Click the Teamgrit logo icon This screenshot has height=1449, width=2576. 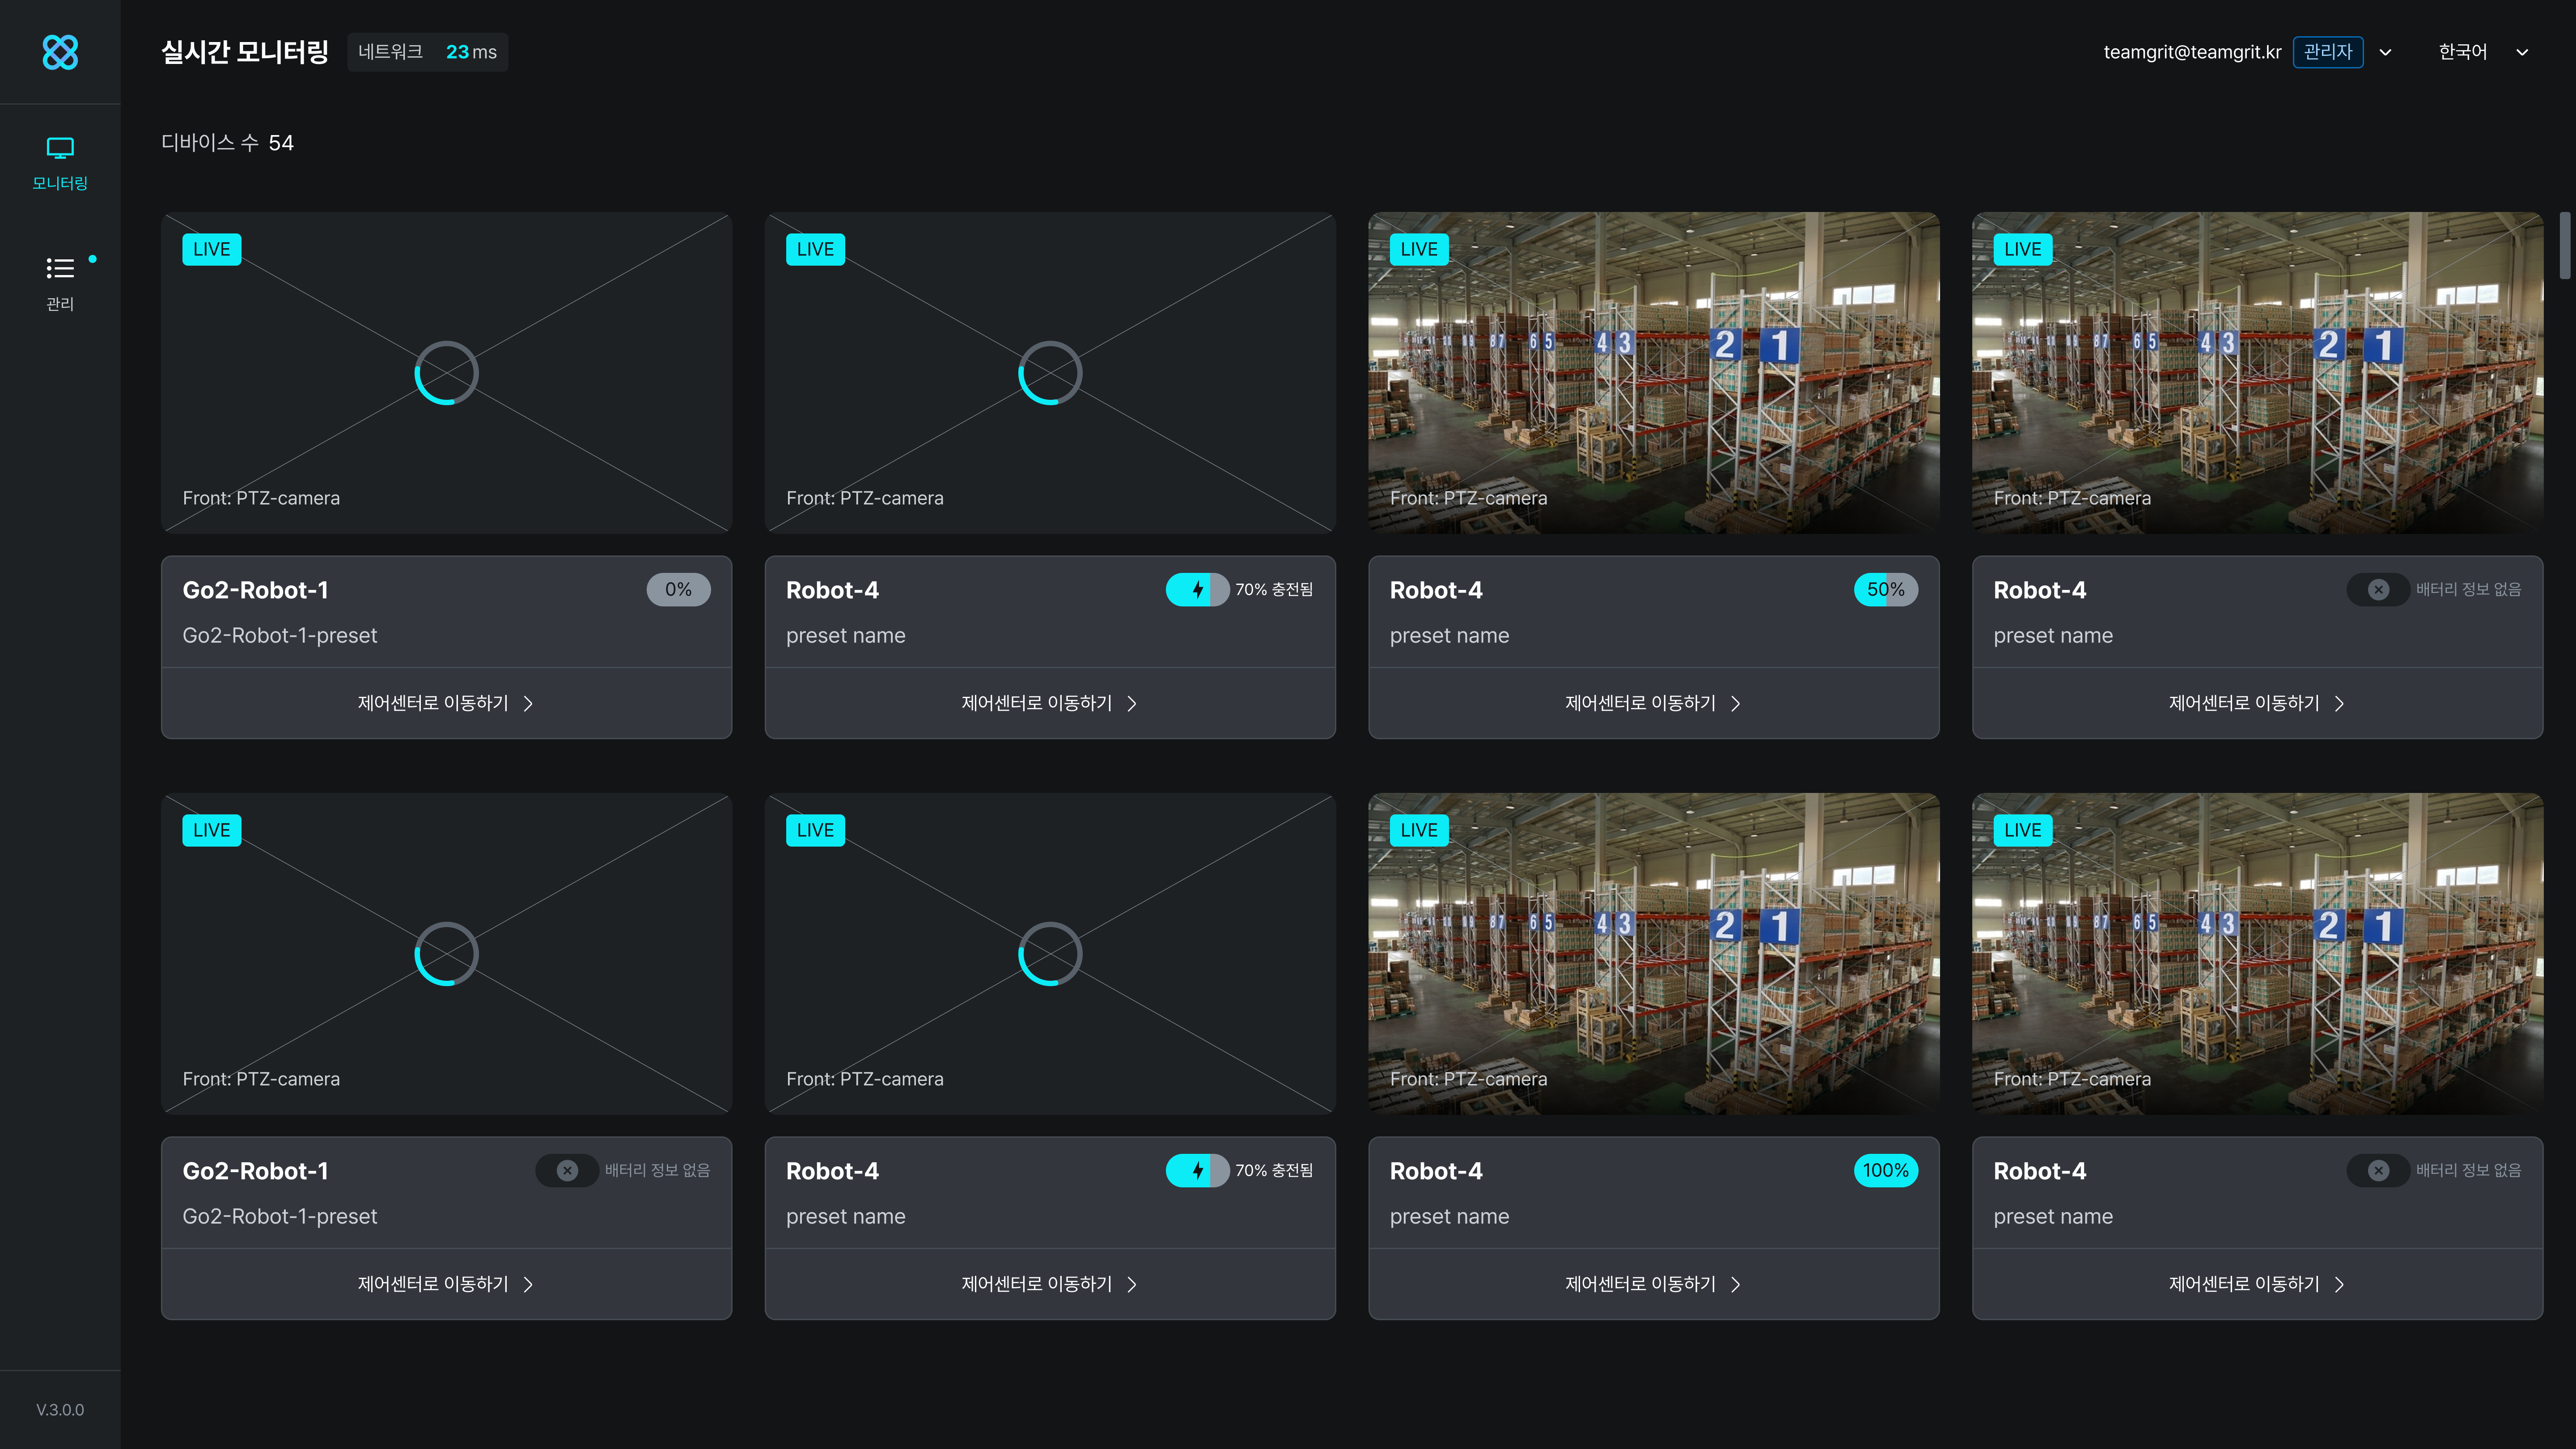[60, 52]
